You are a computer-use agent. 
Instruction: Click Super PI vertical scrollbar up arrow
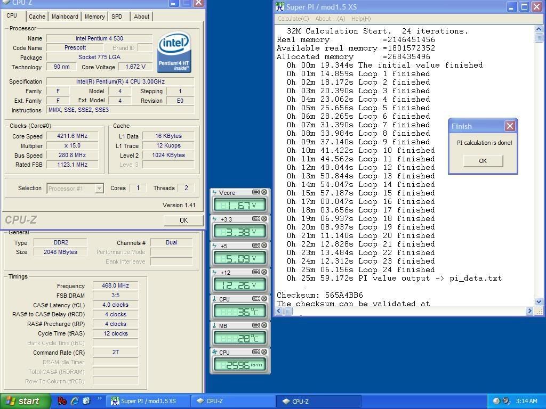(x=539, y=29)
